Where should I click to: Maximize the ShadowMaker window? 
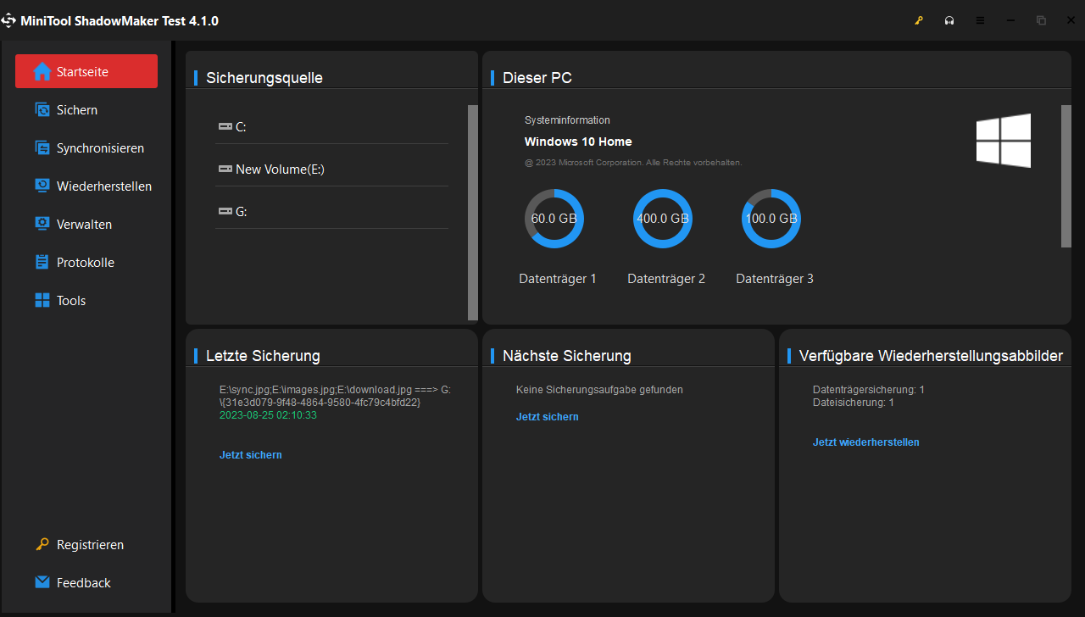(1041, 20)
